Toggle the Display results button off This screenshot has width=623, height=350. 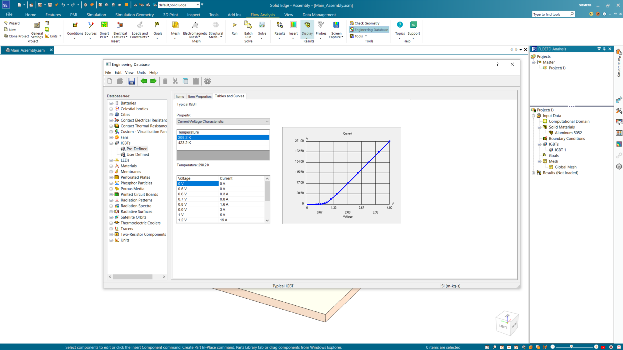(307, 29)
